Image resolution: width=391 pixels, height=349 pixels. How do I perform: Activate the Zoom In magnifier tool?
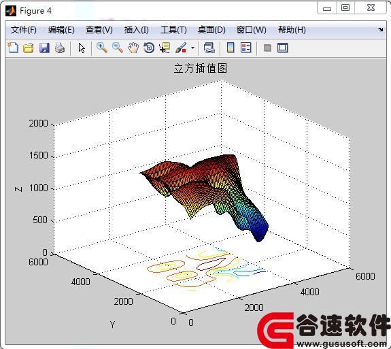102,48
